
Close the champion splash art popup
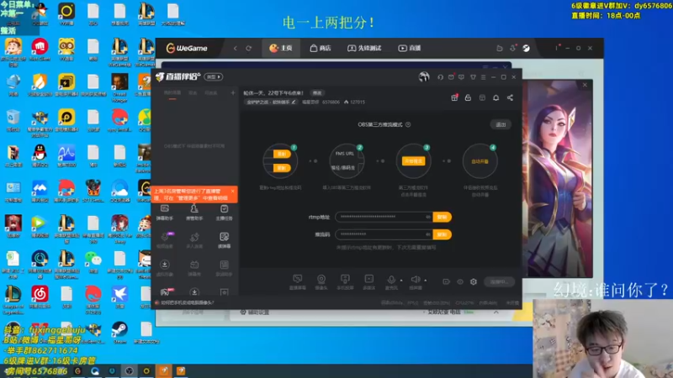point(585,85)
